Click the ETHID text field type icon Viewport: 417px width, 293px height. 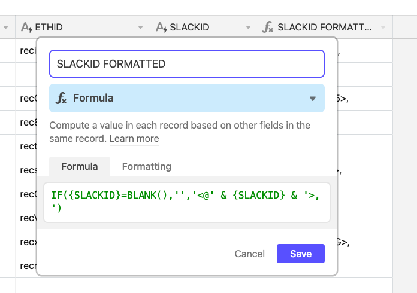pos(26,28)
